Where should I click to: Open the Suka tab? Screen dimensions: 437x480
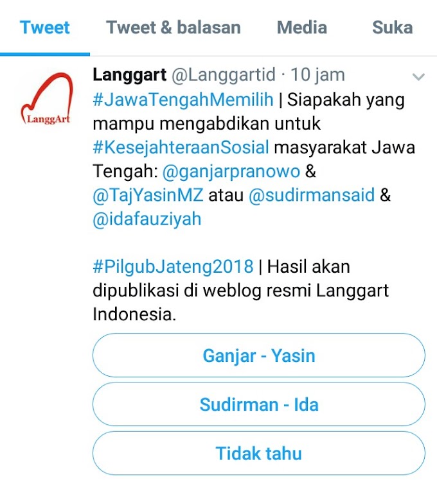point(392,28)
